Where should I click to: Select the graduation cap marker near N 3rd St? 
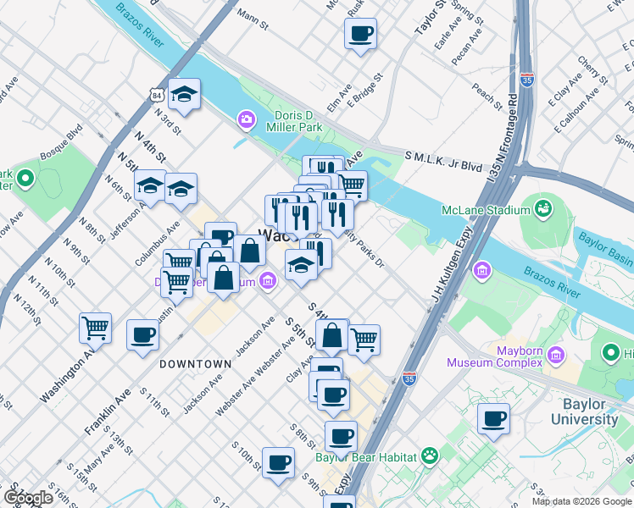click(185, 95)
